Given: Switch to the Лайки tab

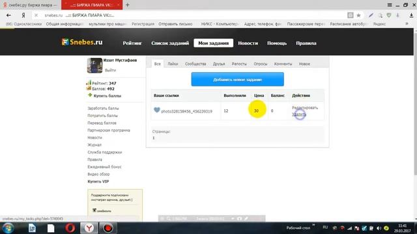Looking at the screenshot, I should [173, 64].
